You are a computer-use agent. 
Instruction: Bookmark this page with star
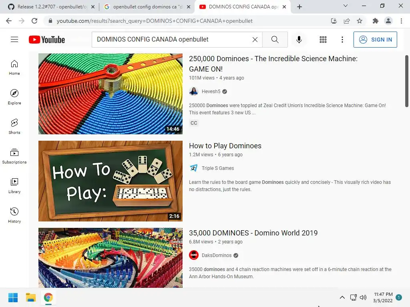click(360, 21)
